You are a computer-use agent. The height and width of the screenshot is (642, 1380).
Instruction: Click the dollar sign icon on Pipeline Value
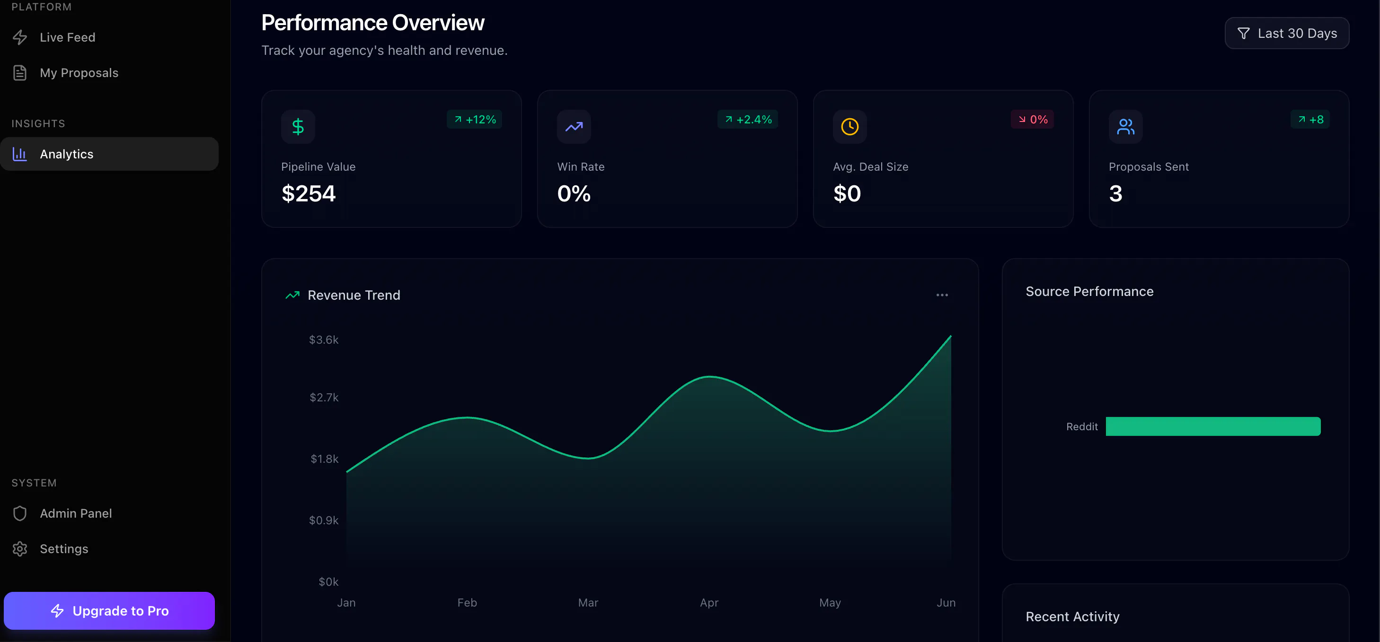[298, 127]
